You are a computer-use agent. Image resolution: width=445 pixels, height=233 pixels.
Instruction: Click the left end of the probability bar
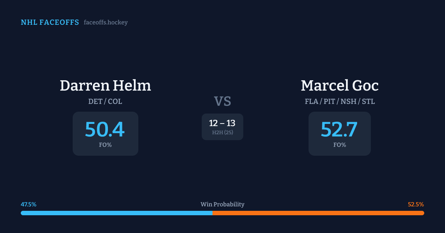pos(22,213)
